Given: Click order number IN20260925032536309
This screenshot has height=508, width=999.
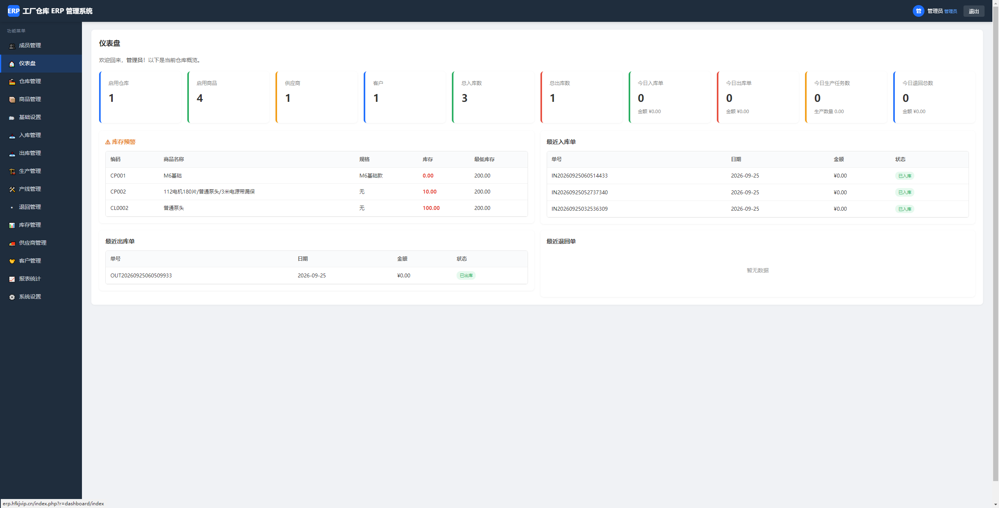Looking at the screenshot, I should 579,209.
